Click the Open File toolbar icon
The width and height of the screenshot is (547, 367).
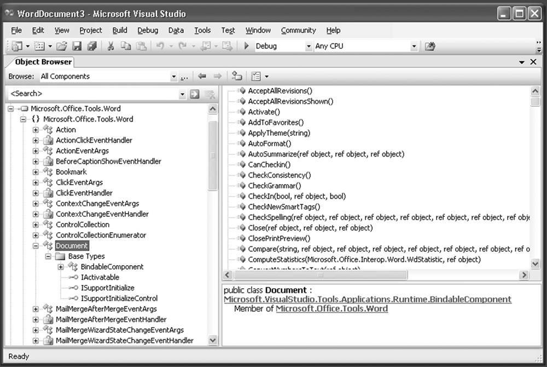[62, 46]
